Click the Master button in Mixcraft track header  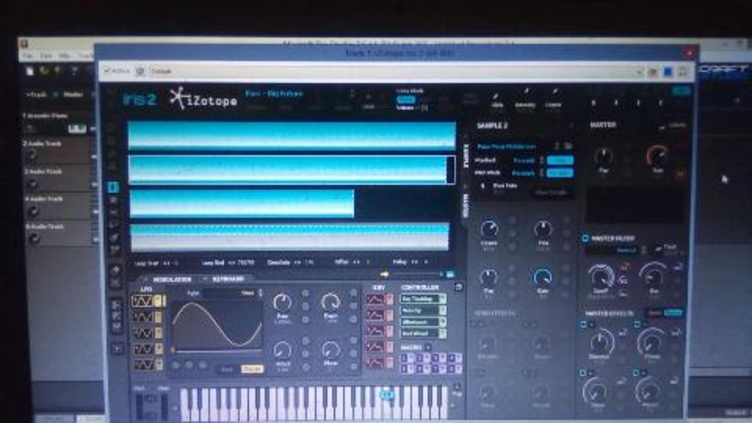pos(73,94)
